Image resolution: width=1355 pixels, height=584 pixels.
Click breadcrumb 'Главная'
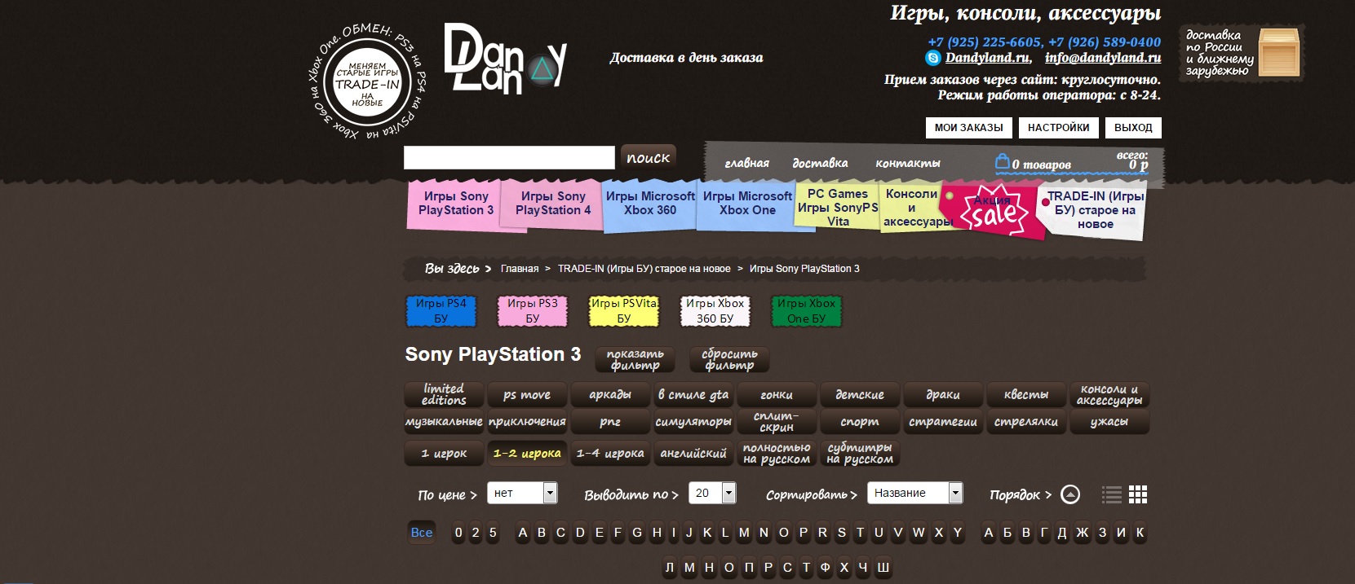click(520, 269)
